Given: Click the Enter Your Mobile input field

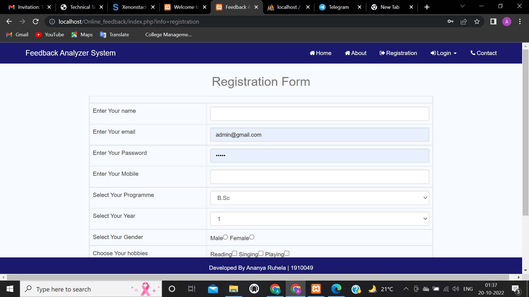Looking at the screenshot, I should coord(319,177).
